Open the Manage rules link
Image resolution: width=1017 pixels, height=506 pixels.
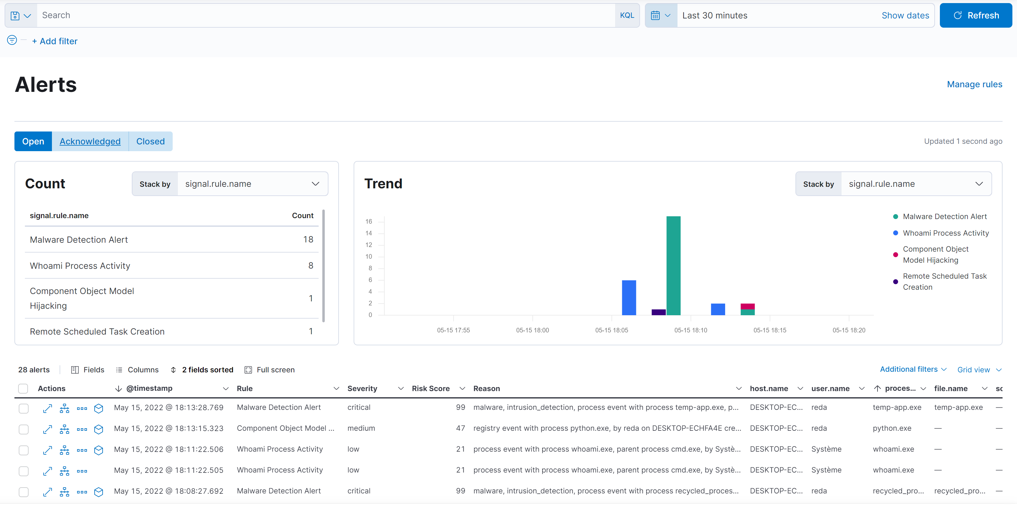coord(974,84)
